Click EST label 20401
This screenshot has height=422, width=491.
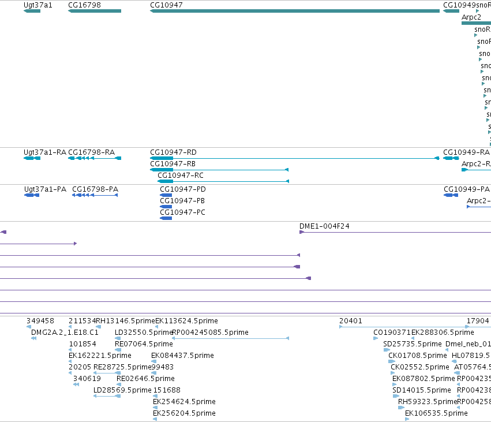pos(351,321)
